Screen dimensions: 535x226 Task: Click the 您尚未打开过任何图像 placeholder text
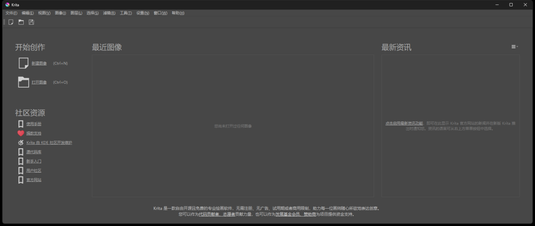point(233,126)
